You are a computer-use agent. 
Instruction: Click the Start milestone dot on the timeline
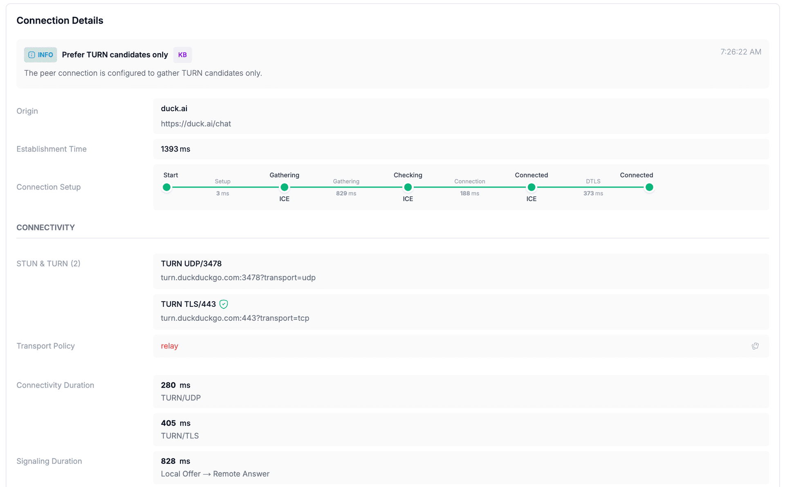tap(166, 187)
